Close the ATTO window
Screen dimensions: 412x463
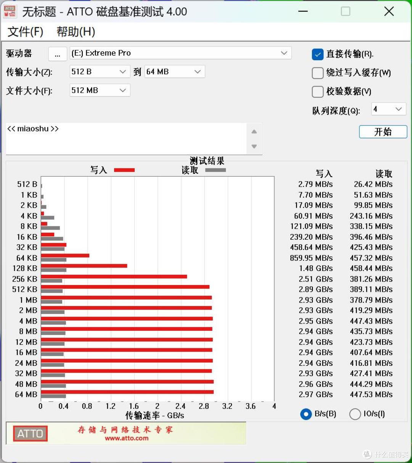click(389, 11)
